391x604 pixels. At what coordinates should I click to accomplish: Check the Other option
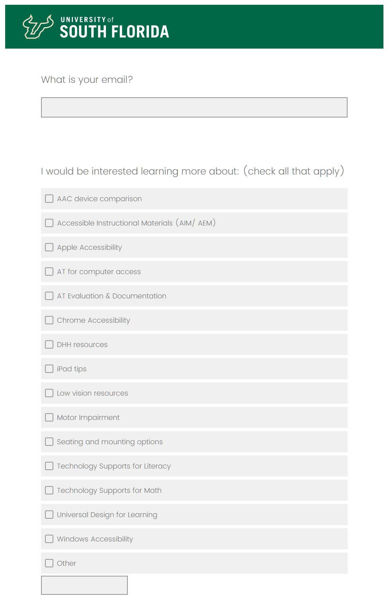[x=49, y=563]
